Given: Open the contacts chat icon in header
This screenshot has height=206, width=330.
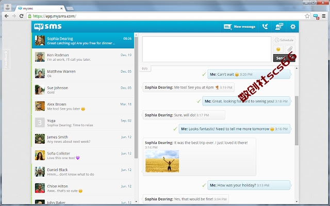Looking at the screenshot, I should (279, 26).
